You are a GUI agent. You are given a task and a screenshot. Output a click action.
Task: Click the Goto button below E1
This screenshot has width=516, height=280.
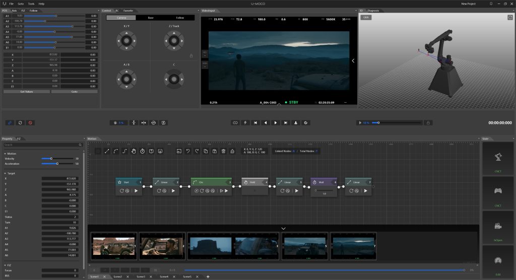pos(74,92)
